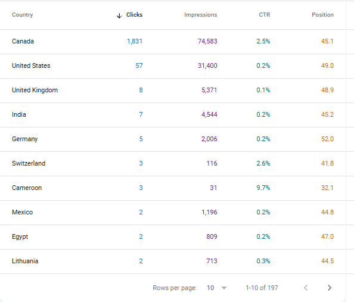
Task: Click Canada's CTR value 2.5%
Action: click(263, 41)
